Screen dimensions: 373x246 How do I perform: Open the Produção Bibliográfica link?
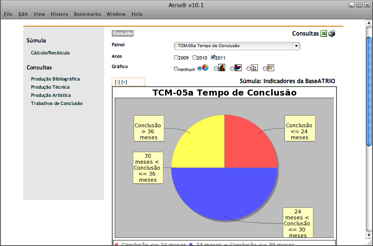point(55,79)
